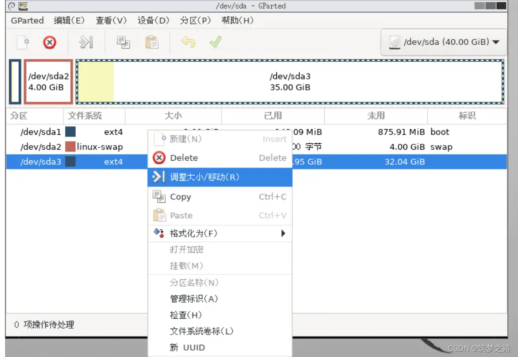Viewport: 518px width, 357px height.
Task: Click the 32.04 GiB unused value for sda3
Action: (405, 162)
